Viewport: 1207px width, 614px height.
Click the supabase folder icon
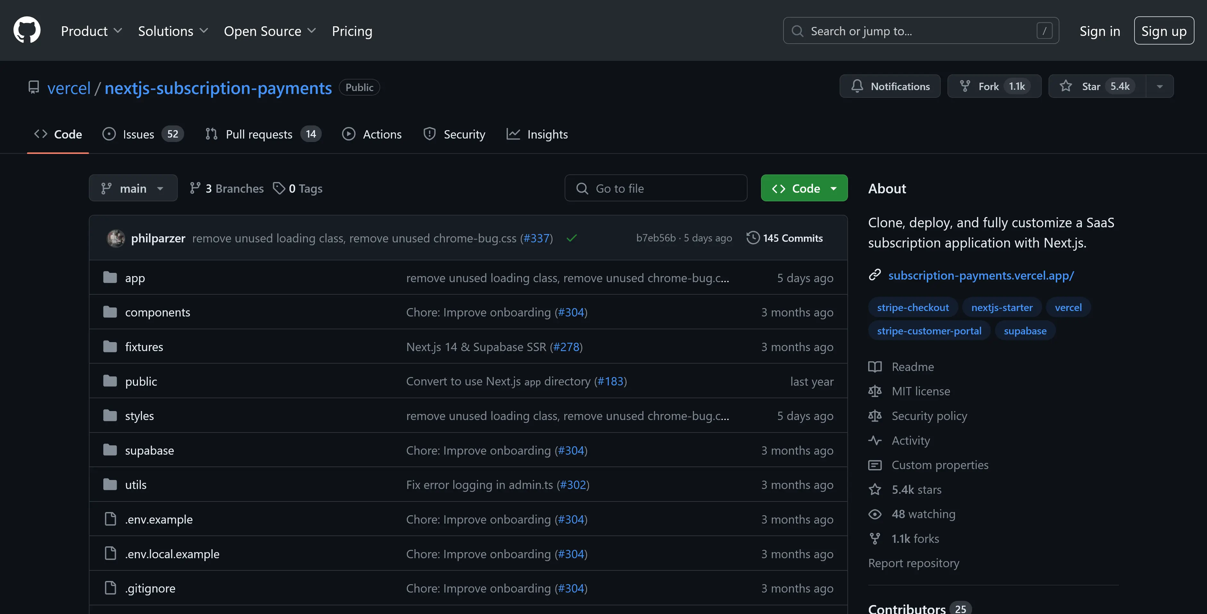110,450
